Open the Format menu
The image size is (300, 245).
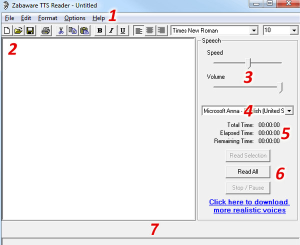pos(47,18)
